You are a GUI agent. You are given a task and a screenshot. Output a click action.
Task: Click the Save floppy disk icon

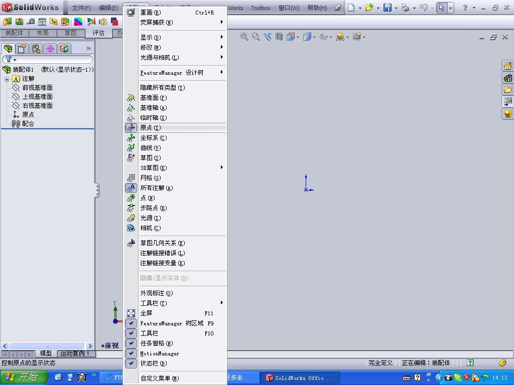tap(388, 8)
